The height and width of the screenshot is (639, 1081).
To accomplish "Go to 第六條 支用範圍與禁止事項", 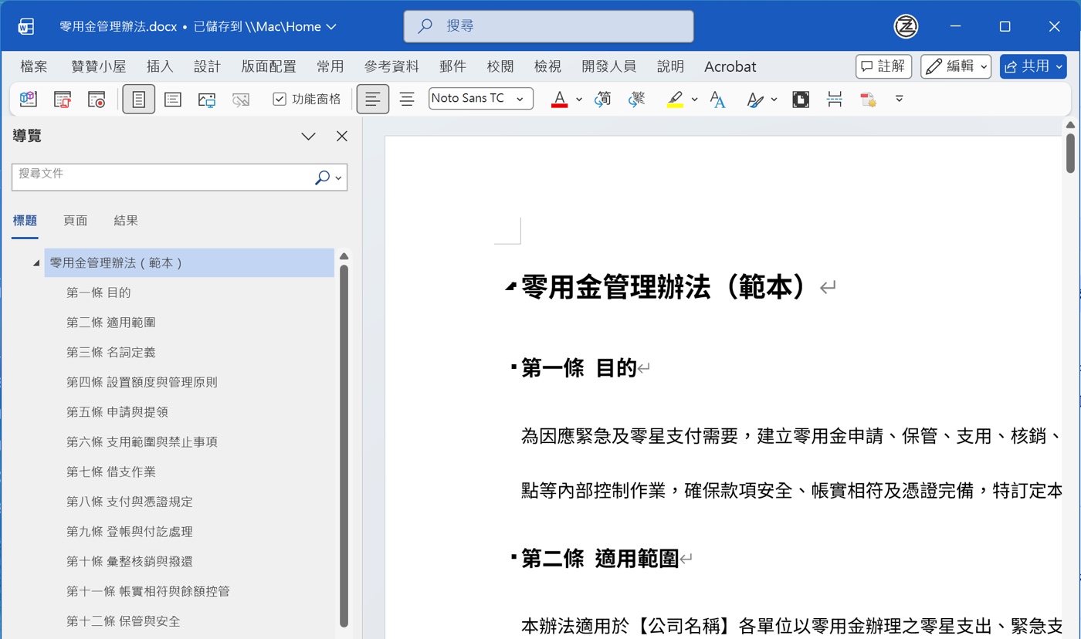I will [141, 442].
